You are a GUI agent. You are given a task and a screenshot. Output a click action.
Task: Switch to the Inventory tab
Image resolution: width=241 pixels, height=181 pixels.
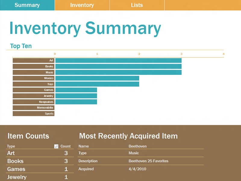point(82,5)
